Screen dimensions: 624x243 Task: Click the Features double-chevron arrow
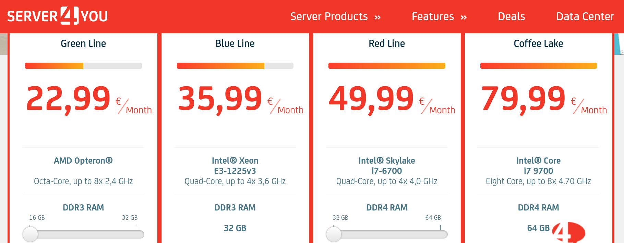pyautogui.click(x=464, y=17)
